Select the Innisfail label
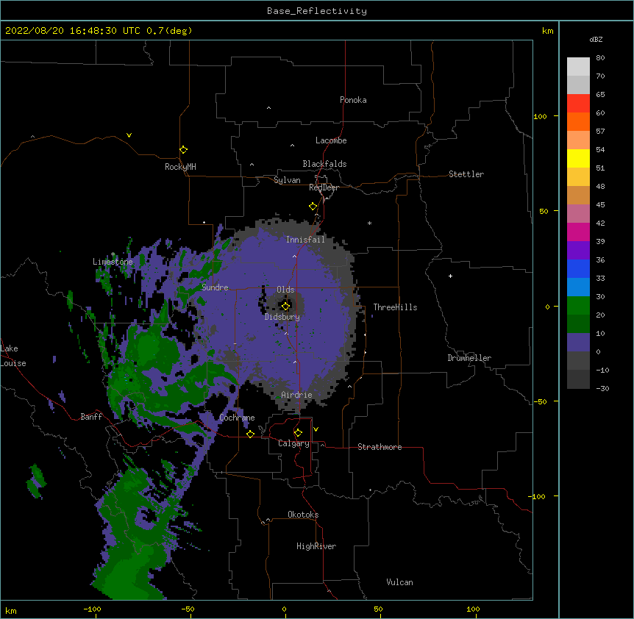 (305, 240)
